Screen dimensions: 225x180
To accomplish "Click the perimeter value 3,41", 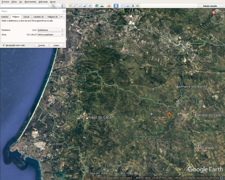I will (x=34, y=30).
